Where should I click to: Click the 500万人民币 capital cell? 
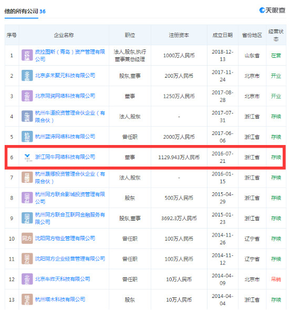(x=179, y=198)
